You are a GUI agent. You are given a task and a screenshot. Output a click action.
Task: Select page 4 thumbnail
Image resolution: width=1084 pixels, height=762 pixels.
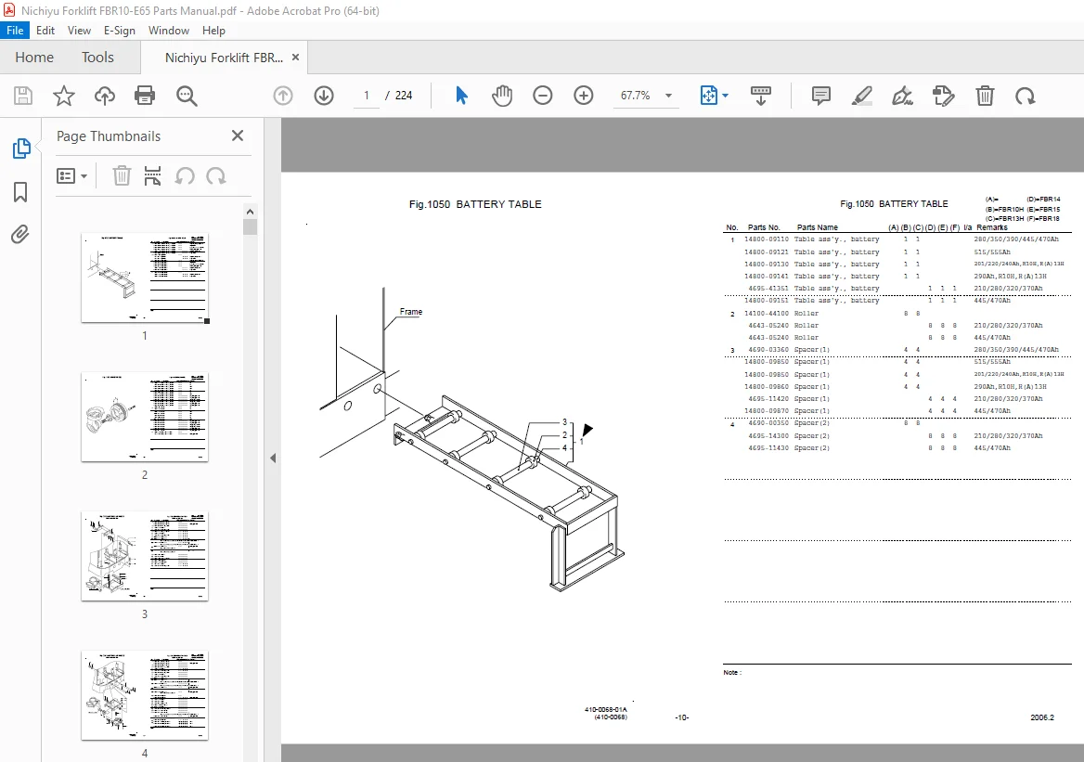click(x=145, y=695)
